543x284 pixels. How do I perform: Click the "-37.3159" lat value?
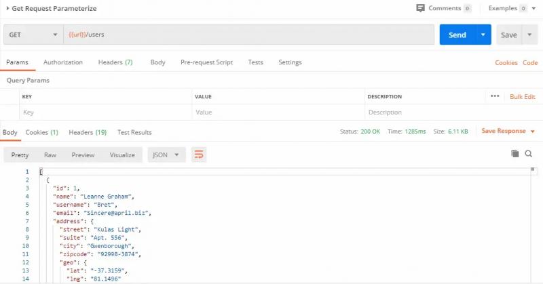click(107, 270)
